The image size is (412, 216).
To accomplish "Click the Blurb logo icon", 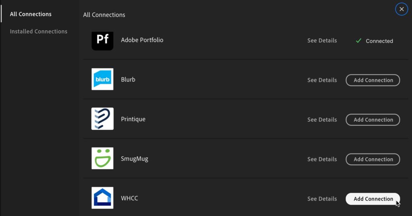I will pyautogui.click(x=103, y=79).
